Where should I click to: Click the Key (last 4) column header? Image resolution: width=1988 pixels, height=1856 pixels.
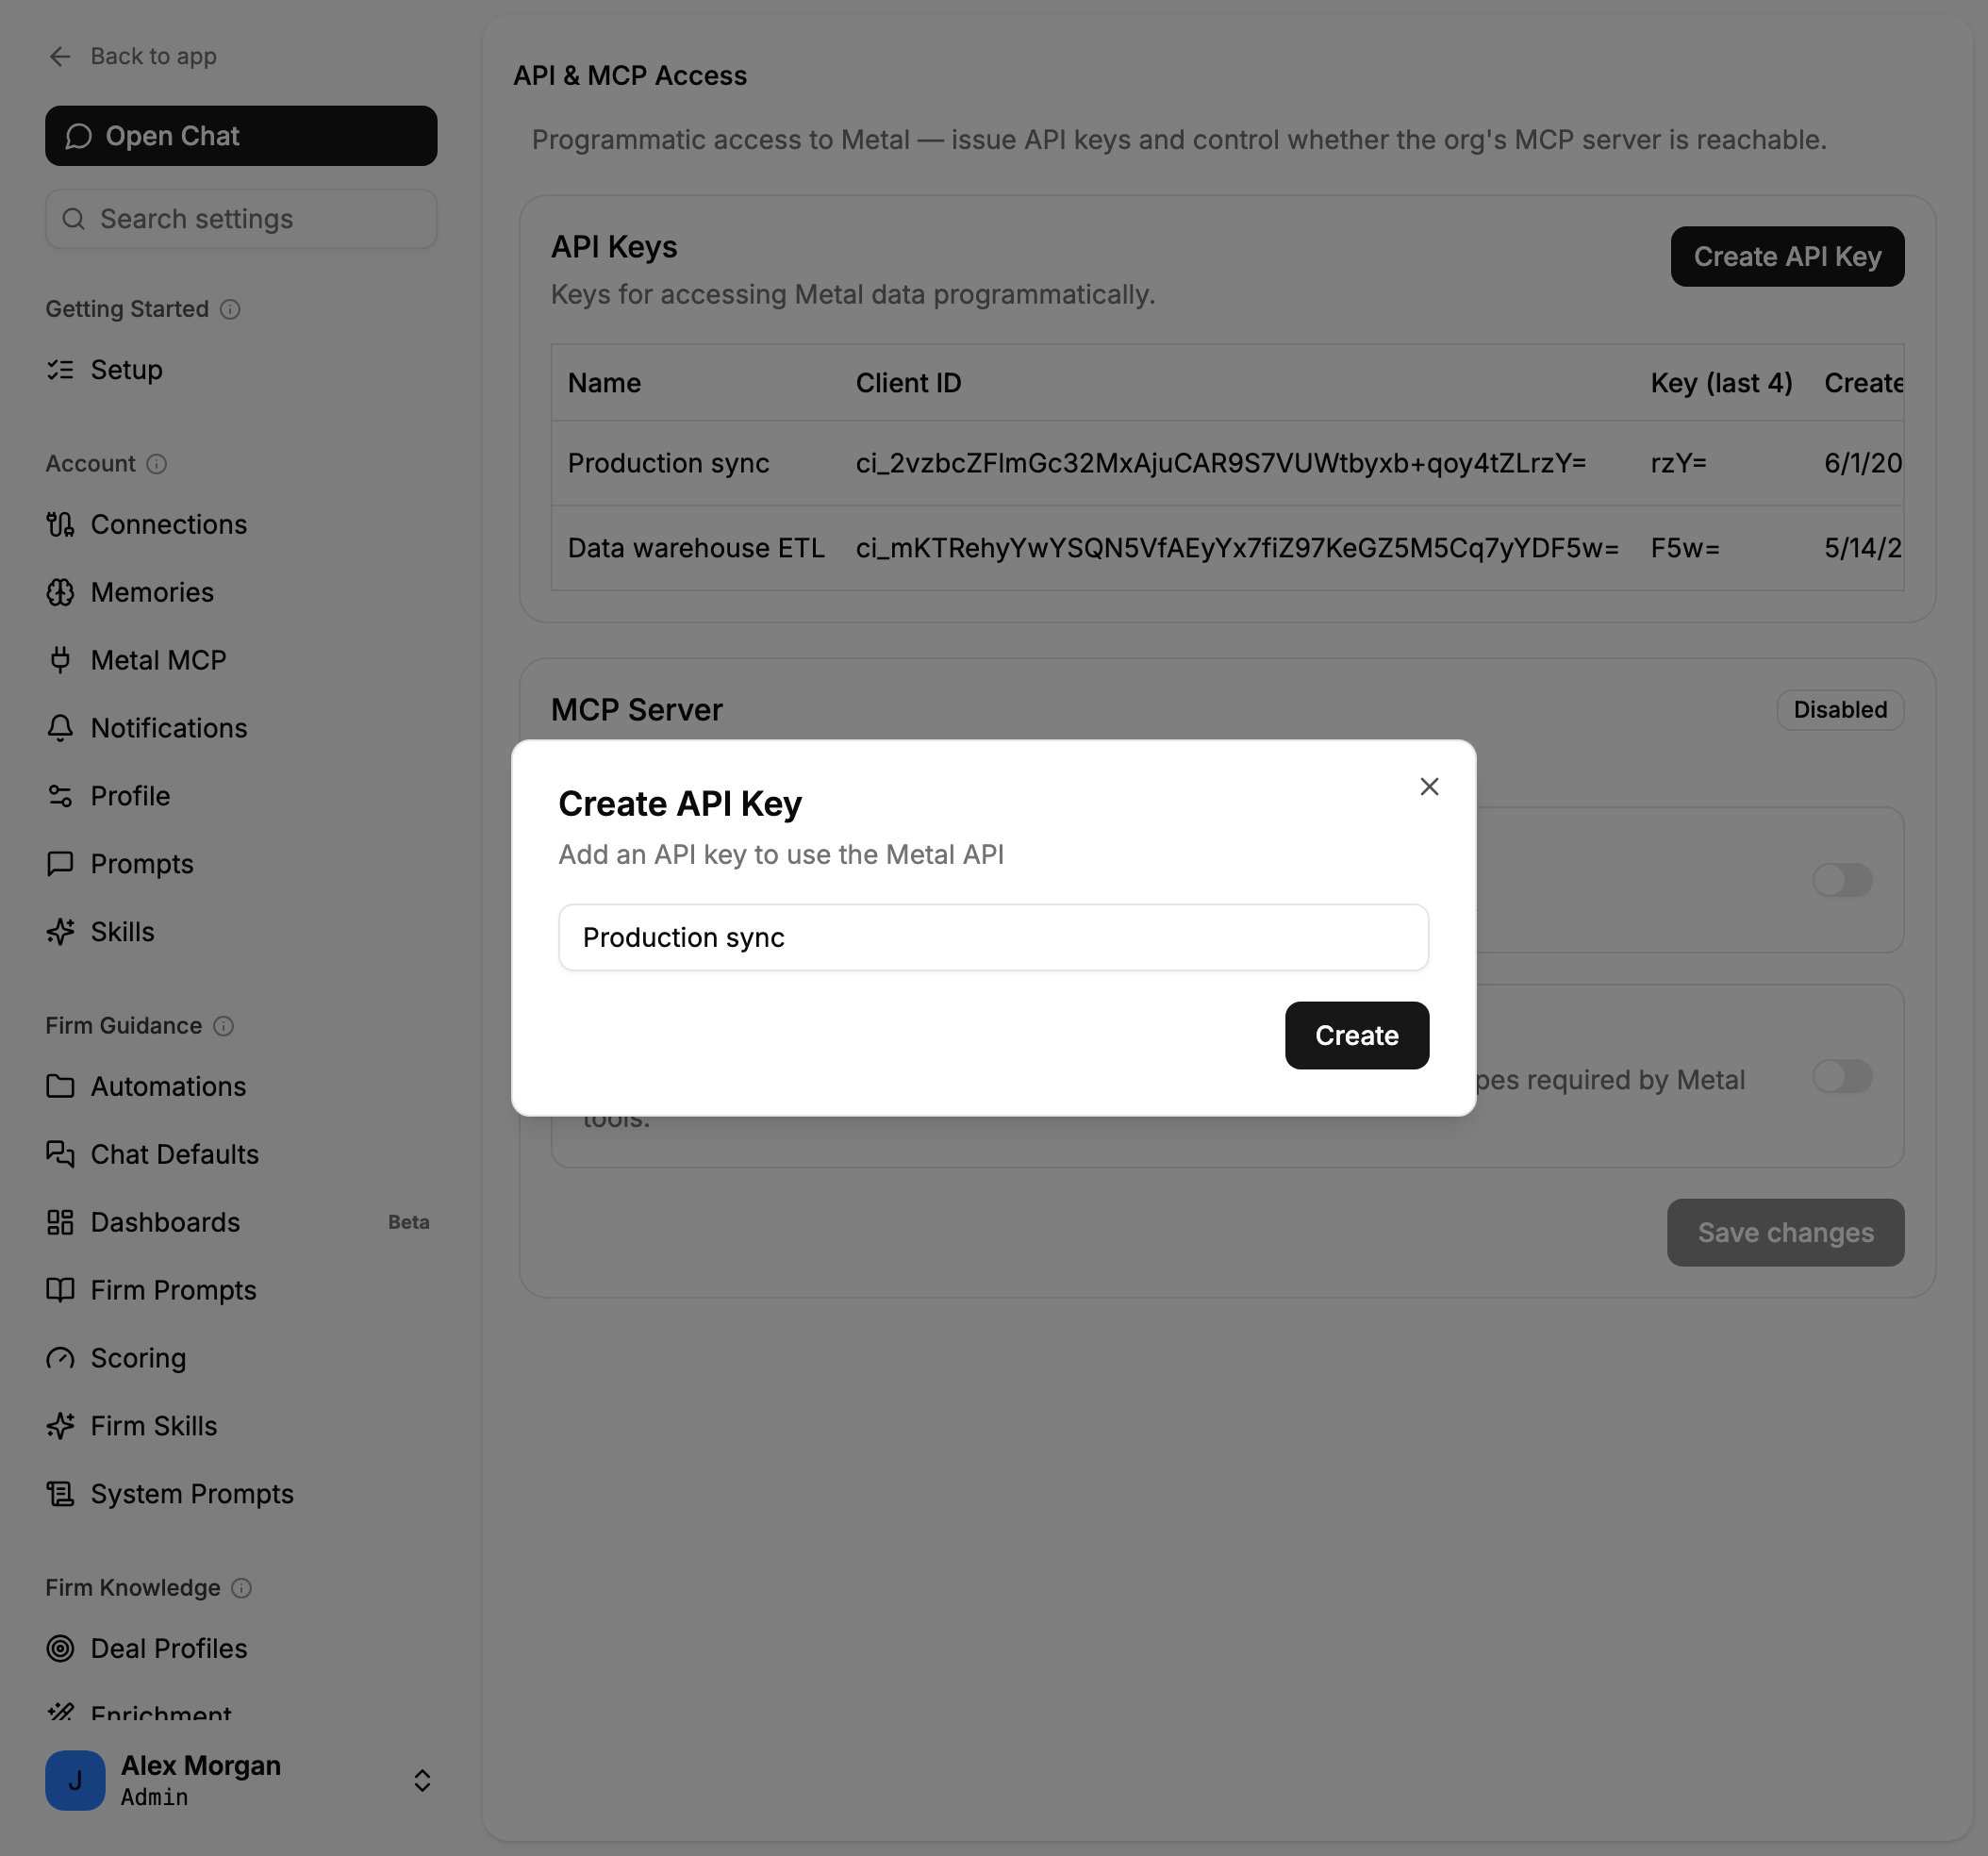coord(1721,383)
